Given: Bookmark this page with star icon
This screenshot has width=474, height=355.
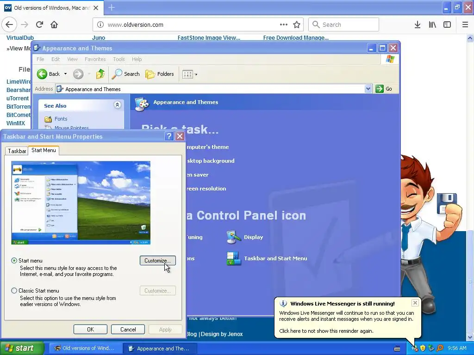Looking at the screenshot, I should coord(297,24).
